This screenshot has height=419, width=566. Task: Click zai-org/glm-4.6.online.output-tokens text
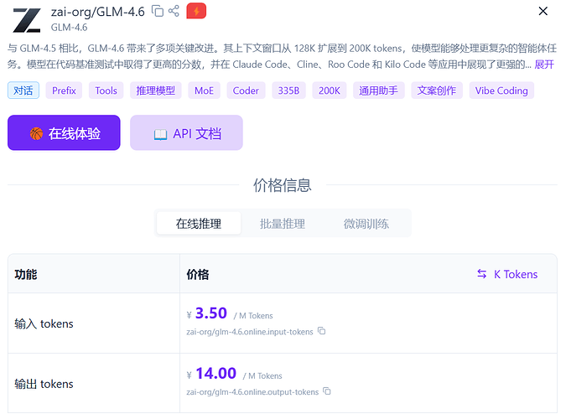[252, 392]
